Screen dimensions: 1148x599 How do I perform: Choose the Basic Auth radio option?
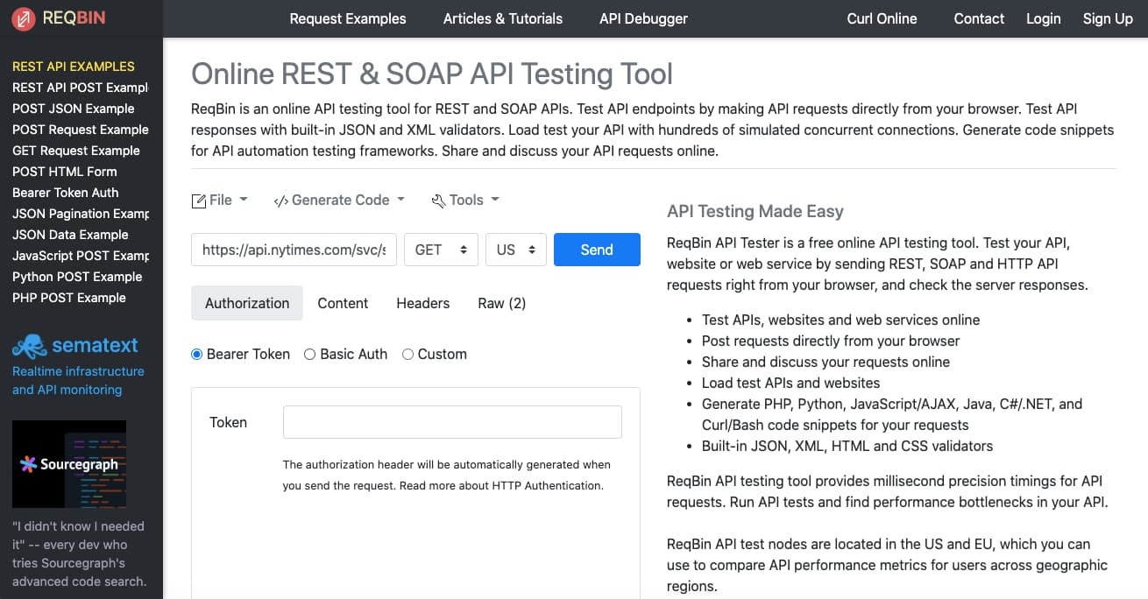pos(309,355)
